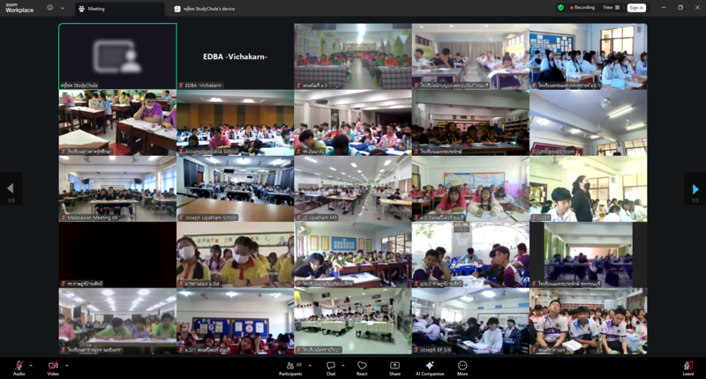Click the Joseph Upatham School name label
706x379 pixels.
click(x=211, y=218)
